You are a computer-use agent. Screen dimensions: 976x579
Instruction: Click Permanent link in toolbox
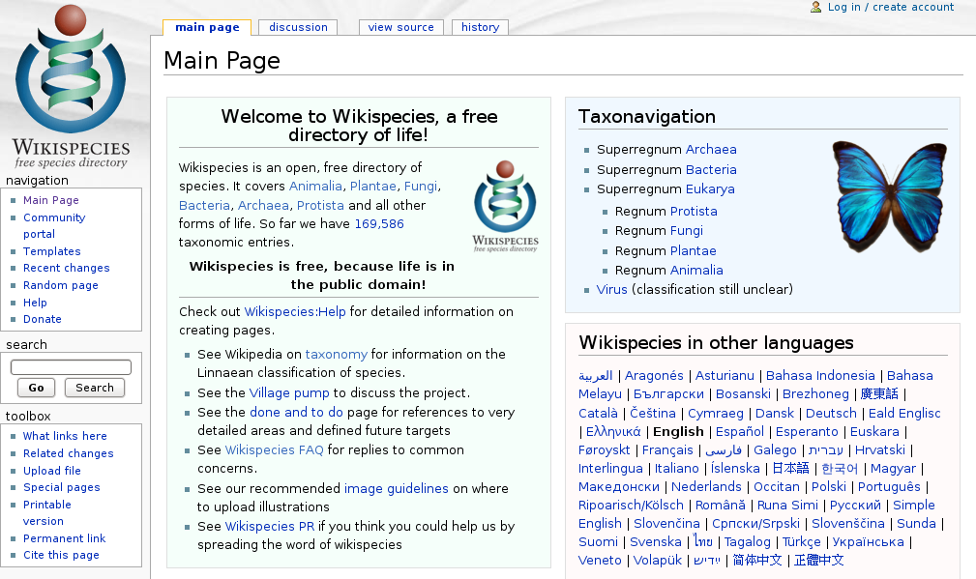[x=64, y=538]
